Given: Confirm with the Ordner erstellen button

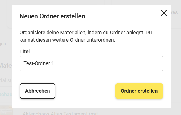Looking at the screenshot, I should [139, 91].
